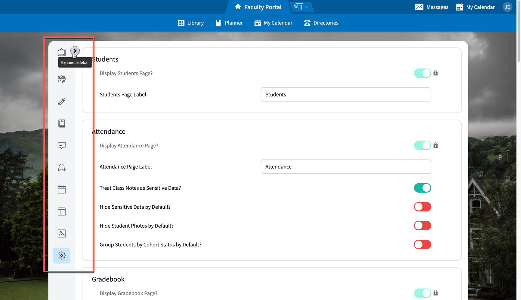Viewport: 521px width, 300px height.
Task: Open the discussion chat sidebar icon
Action: click(62, 145)
